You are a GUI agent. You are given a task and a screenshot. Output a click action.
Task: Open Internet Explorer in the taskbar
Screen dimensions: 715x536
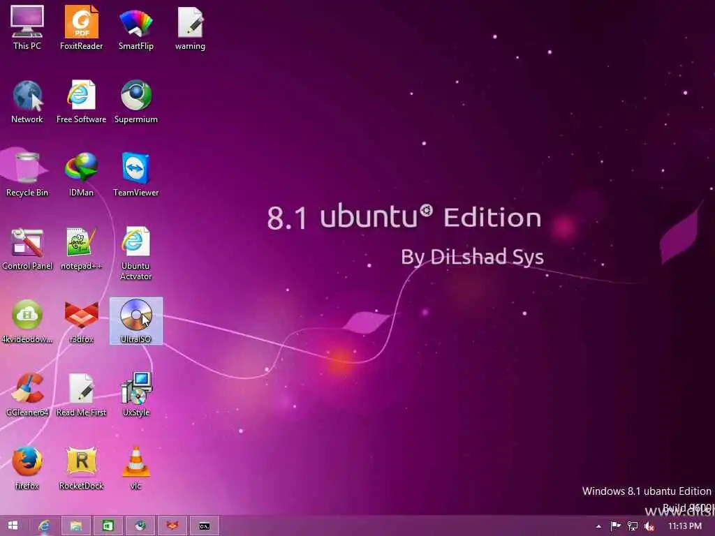pyautogui.click(x=44, y=526)
